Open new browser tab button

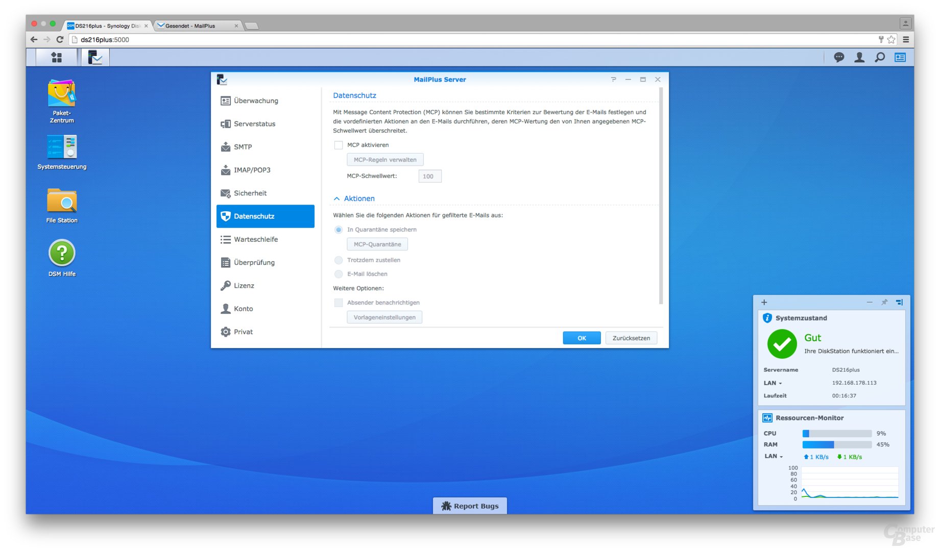[x=251, y=26]
